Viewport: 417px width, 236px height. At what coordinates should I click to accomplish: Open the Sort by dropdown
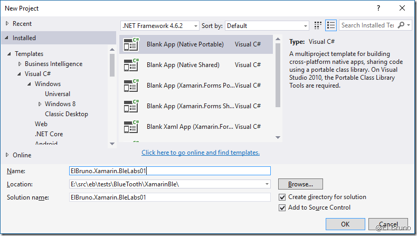click(267, 26)
